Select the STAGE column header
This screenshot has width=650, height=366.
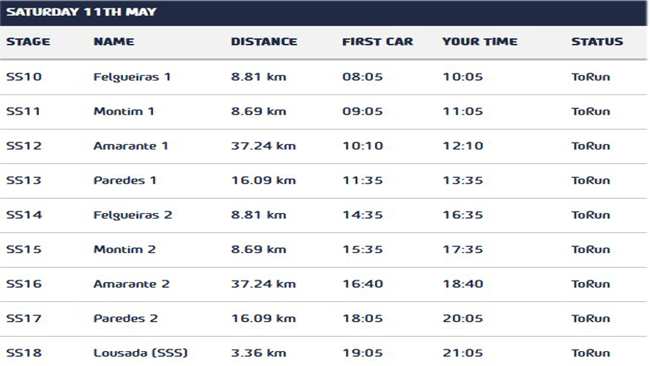pyautogui.click(x=27, y=42)
